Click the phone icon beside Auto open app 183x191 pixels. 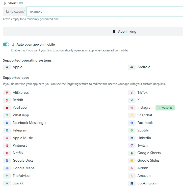[13, 44]
